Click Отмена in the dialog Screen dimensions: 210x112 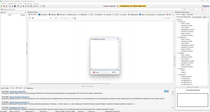(x=96, y=72)
